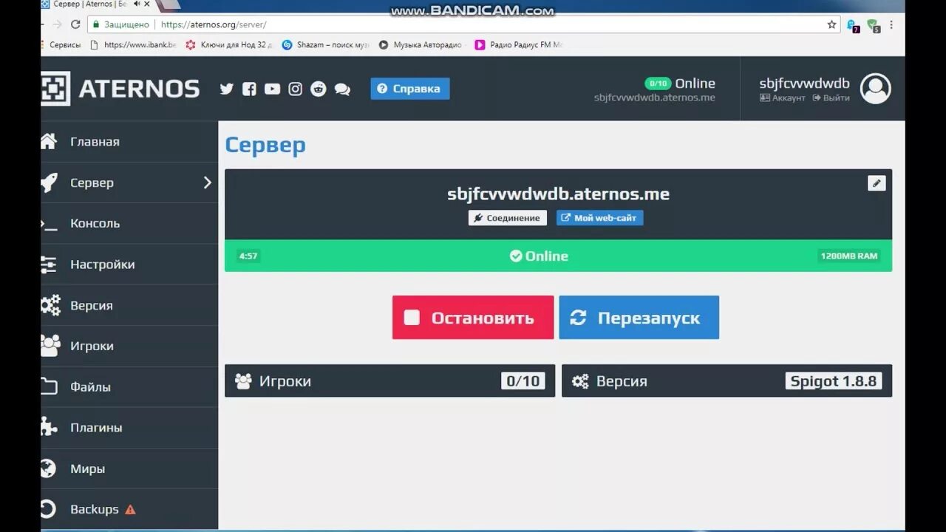
Task: Restart the server with Перезапуск
Action: [x=639, y=318]
